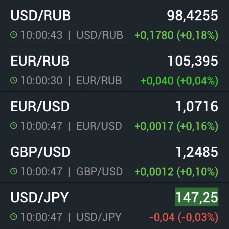Click the +0,0017 (+0,16%) change value
Image resolution: width=229 pixels, height=229 pixels.
176,126
